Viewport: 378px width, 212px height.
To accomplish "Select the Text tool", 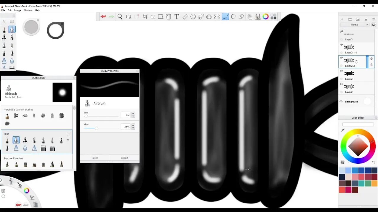I will pos(177,17).
